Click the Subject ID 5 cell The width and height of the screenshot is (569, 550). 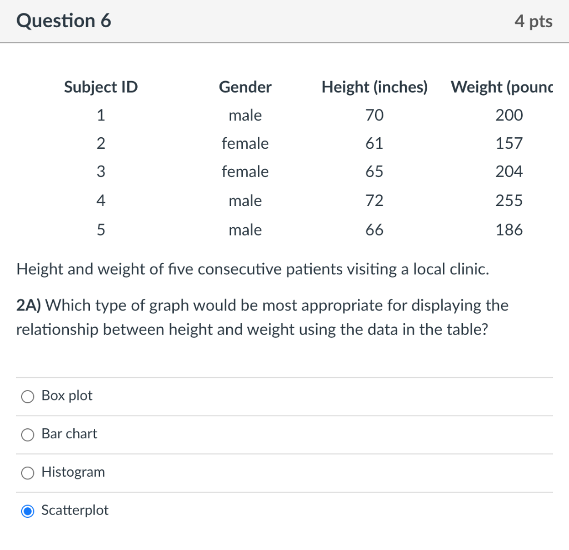pyautogui.click(x=101, y=229)
